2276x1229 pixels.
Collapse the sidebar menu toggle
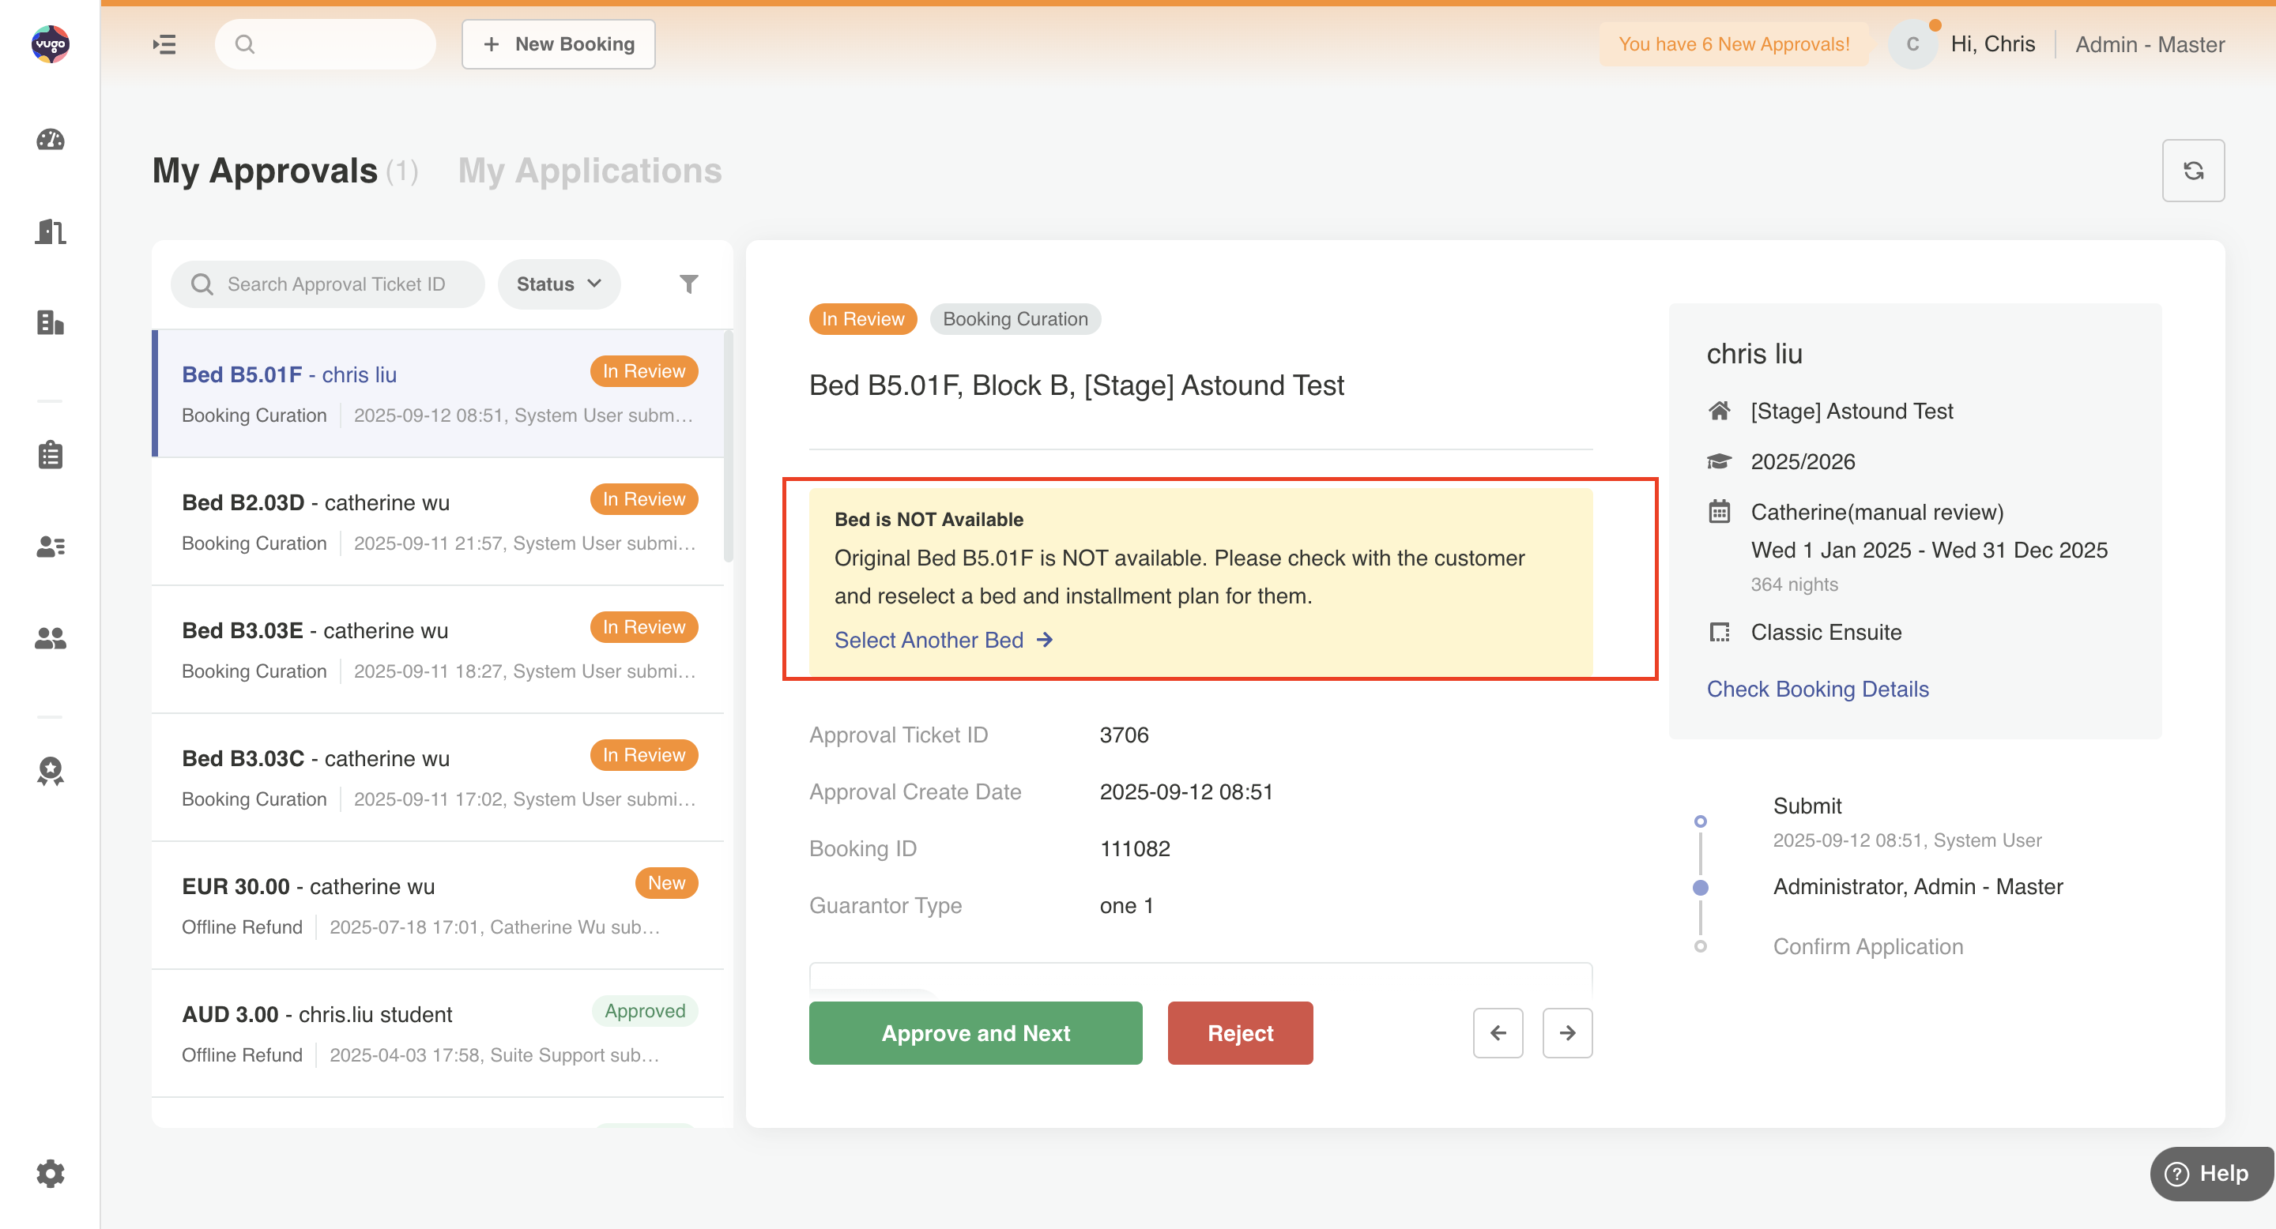[164, 44]
